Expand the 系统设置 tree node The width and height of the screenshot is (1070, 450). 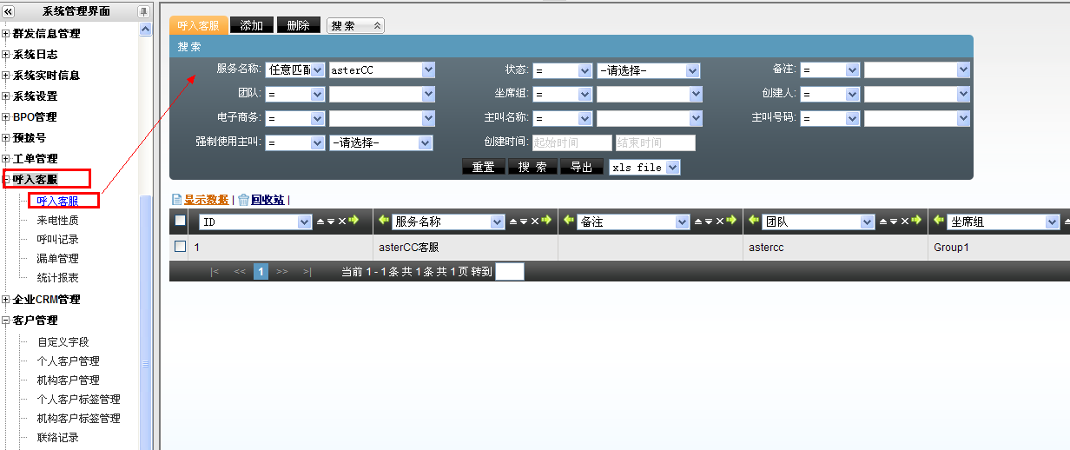pyautogui.click(x=6, y=96)
